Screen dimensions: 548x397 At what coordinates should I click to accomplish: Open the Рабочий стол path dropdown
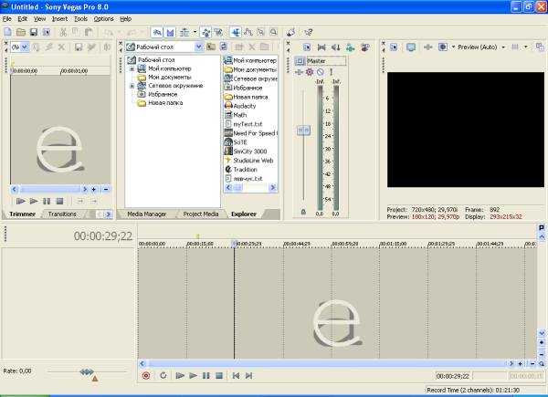(x=198, y=47)
